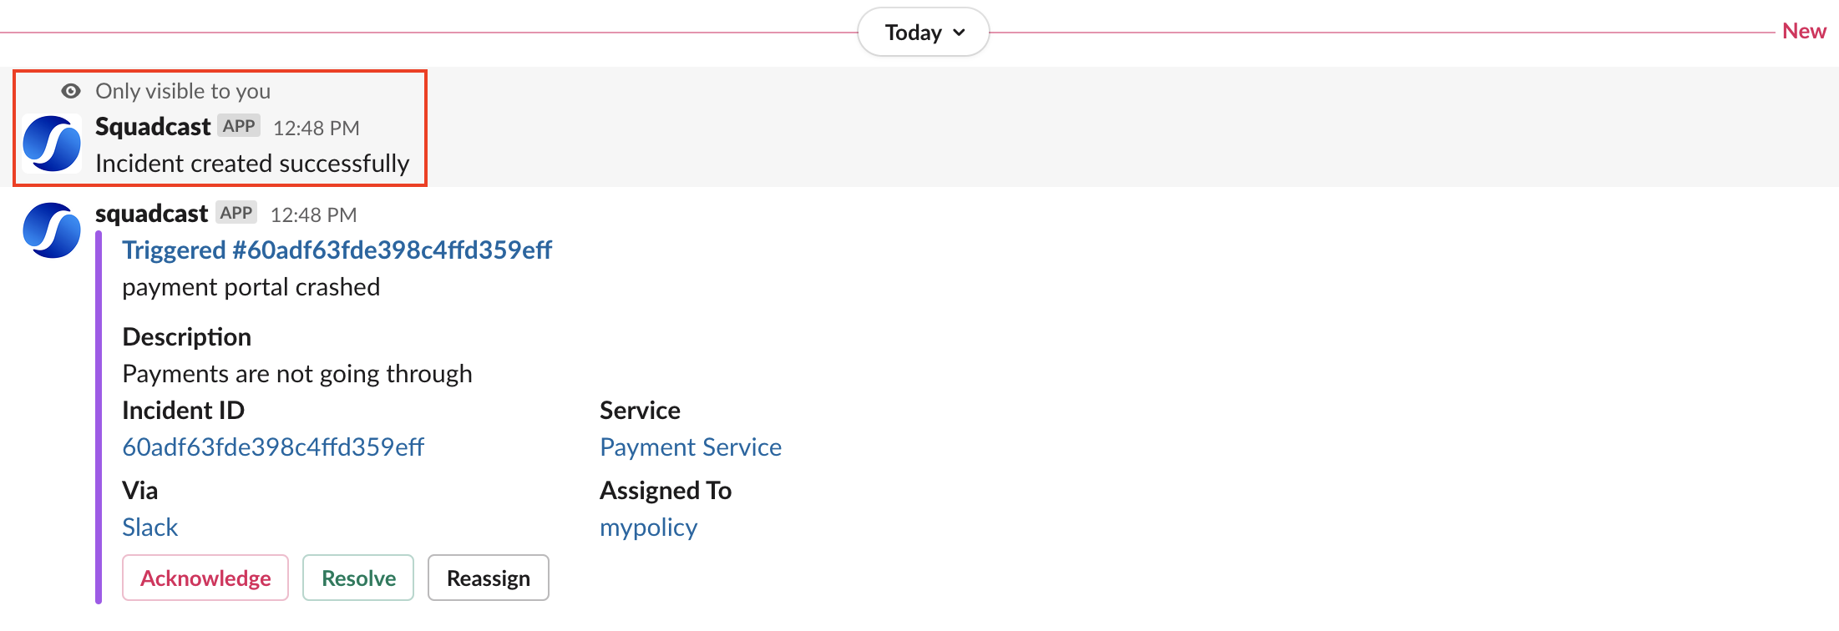Click the New unread marker label
Image resolution: width=1839 pixels, height=631 pixels.
1804,31
